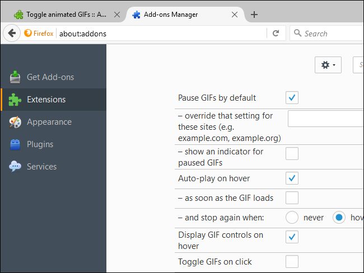Click the browser back arrow button
This screenshot has height=273, width=364.
point(12,34)
